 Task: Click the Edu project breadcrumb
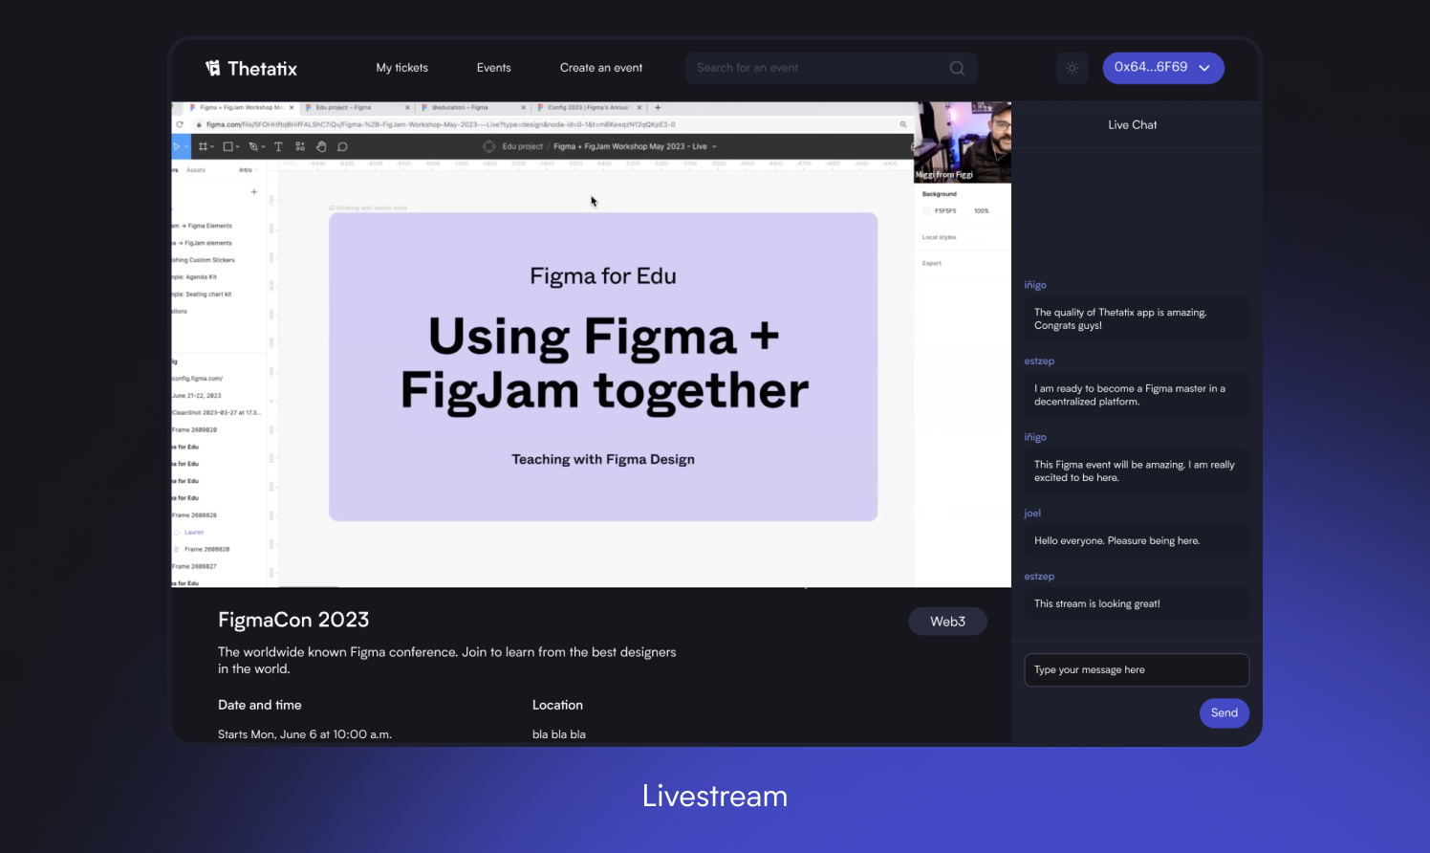coord(522,146)
